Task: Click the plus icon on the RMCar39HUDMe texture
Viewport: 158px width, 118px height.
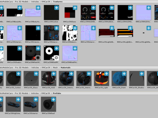Action: tap(130, 8)
